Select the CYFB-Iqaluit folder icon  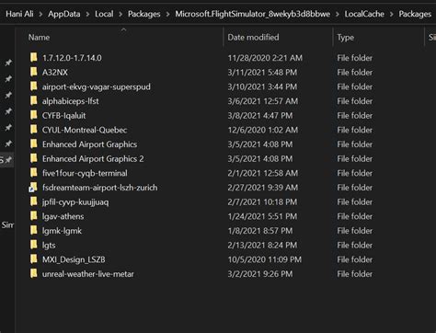(34, 115)
